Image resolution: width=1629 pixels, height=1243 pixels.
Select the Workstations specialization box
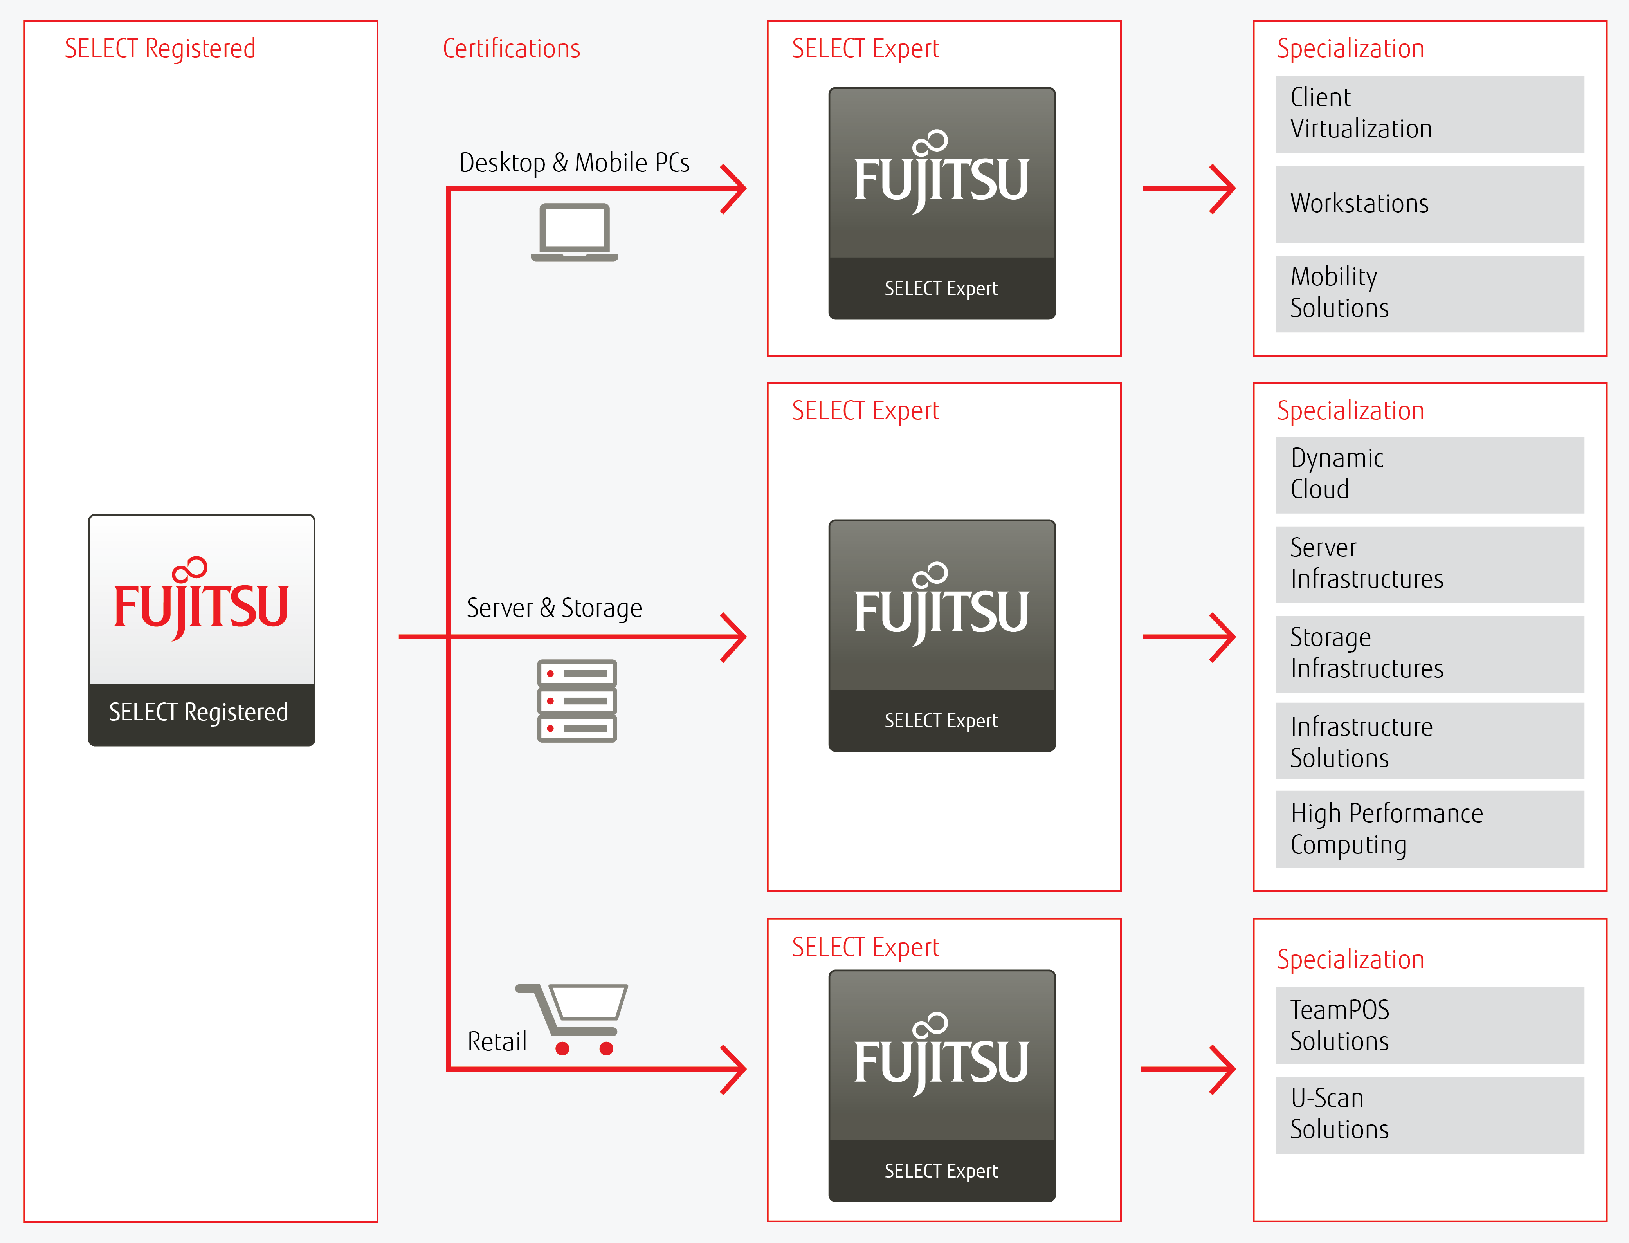[1429, 204]
